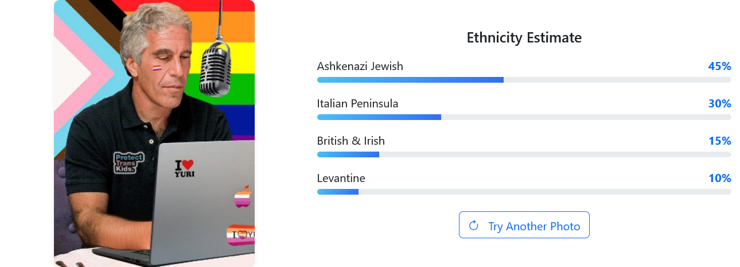Click the Try Another Photo button

coord(524,225)
